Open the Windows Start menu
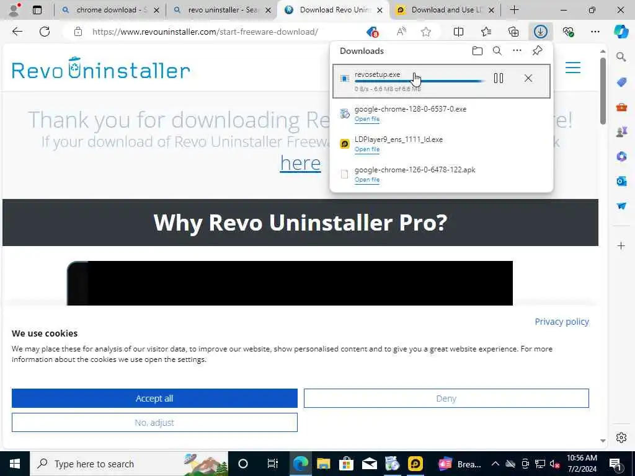 tap(15, 464)
